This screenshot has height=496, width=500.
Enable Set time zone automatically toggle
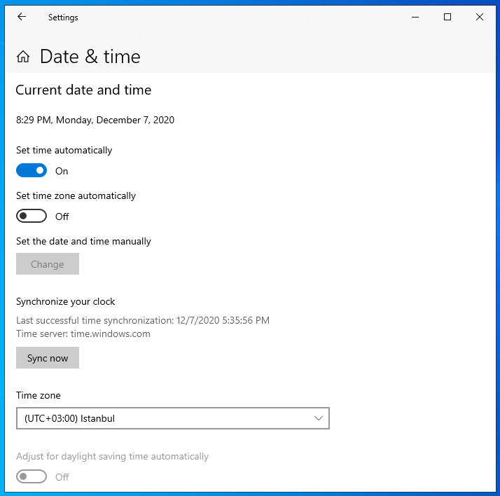[32, 216]
